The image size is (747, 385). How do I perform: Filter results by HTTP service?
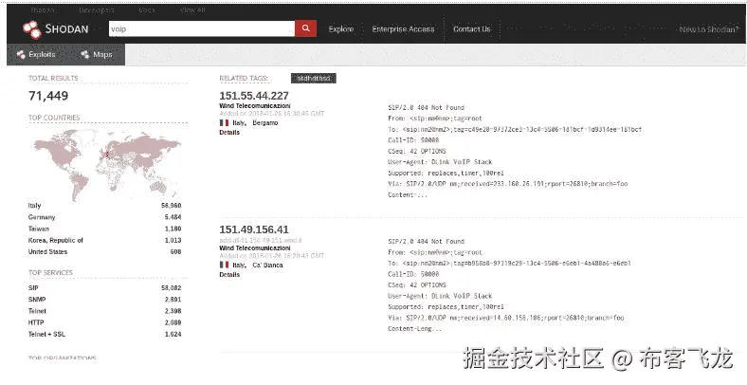(x=36, y=322)
